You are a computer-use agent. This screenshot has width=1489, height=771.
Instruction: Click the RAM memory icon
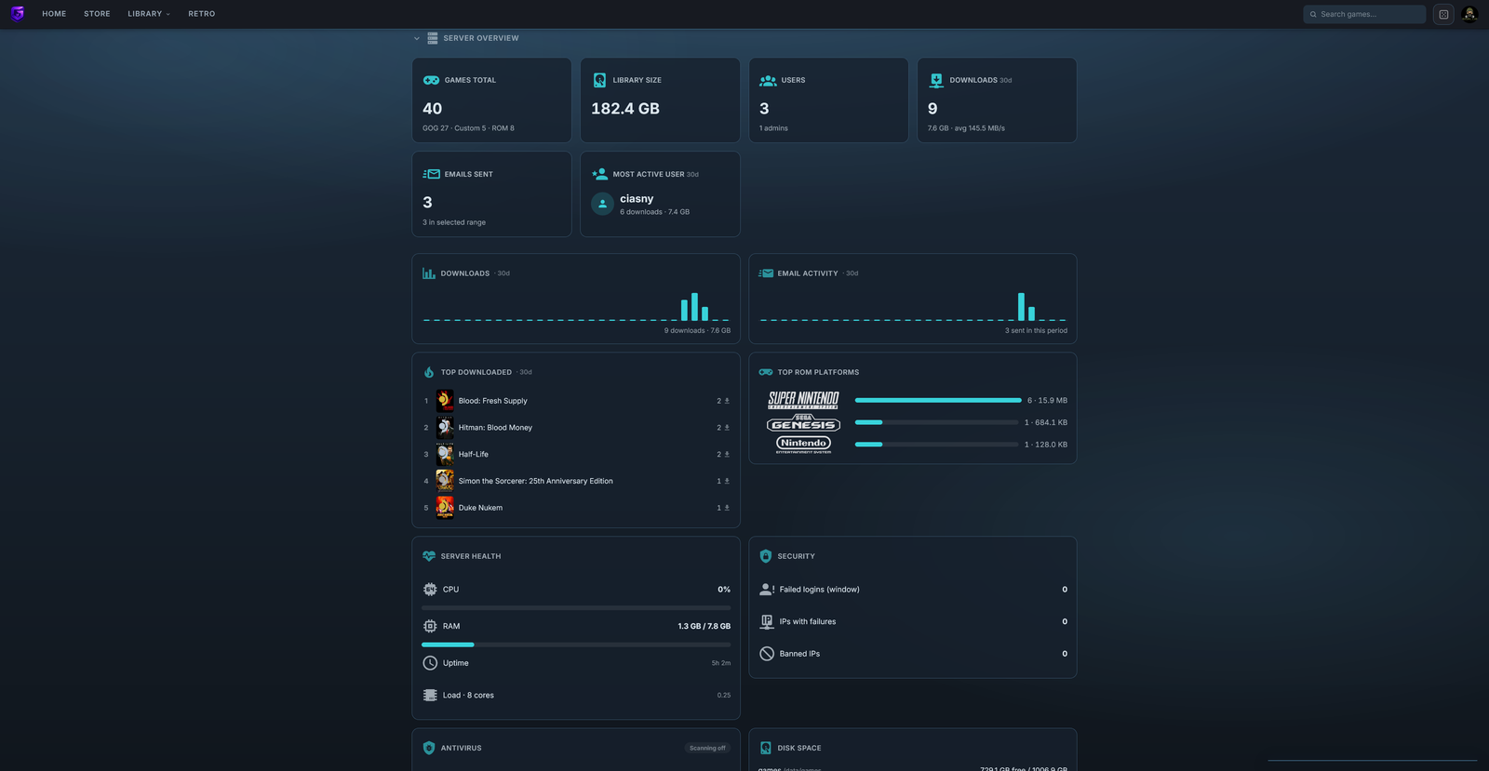pos(430,627)
